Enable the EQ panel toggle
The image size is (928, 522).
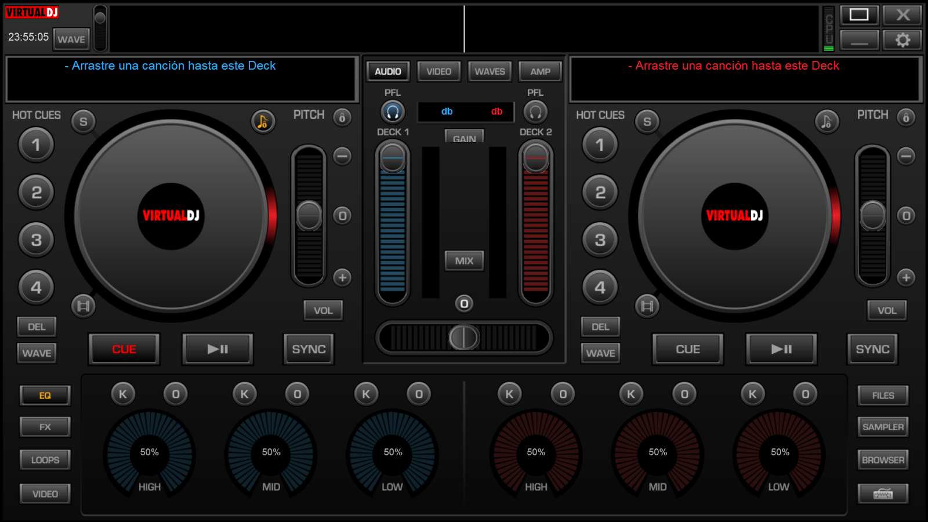pyautogui.click(x=45, y=396)
